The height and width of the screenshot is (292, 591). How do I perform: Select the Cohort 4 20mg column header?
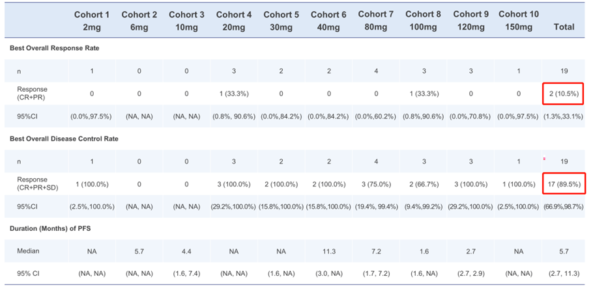[x=234, y=20]
